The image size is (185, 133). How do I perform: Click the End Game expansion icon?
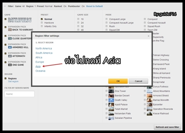(x=10, y=65)
